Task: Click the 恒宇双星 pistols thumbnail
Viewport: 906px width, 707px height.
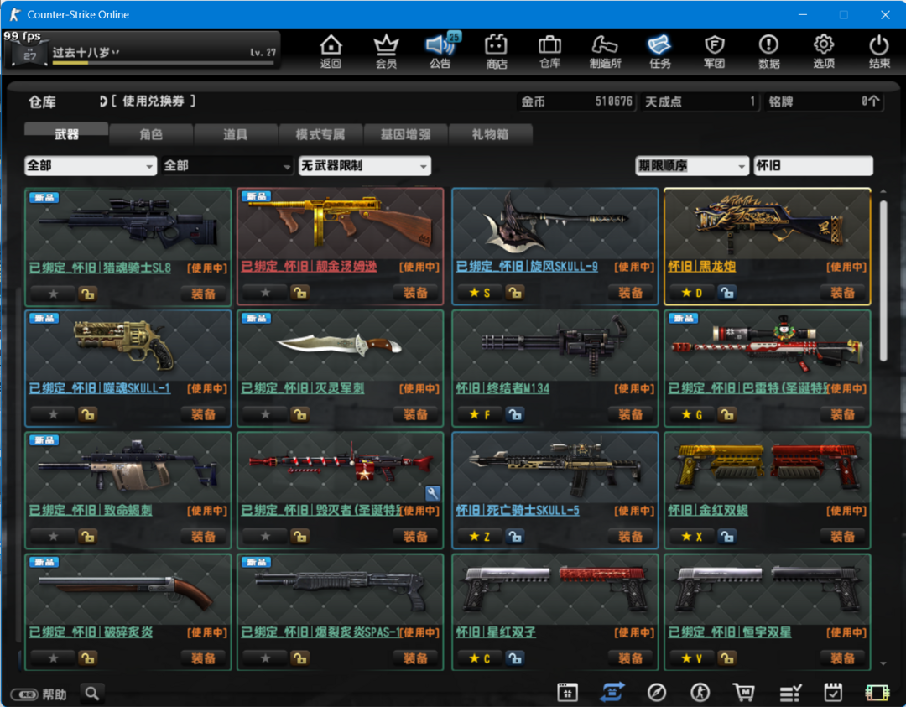Action: pos(768,589)
